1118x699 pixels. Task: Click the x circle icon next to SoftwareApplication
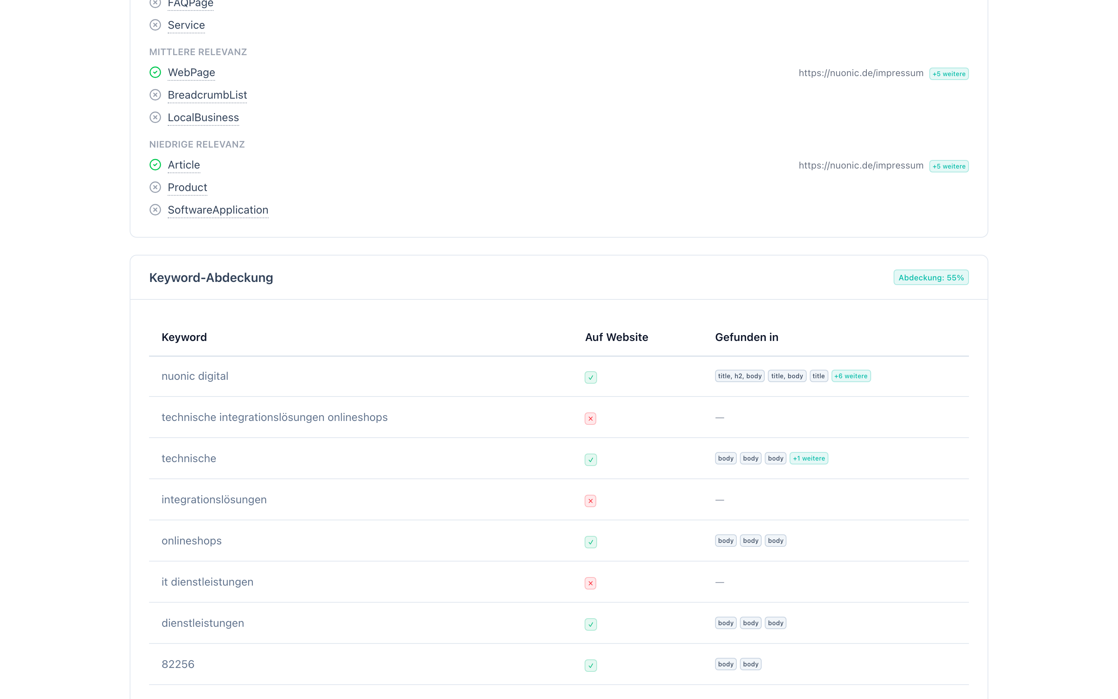(155, 209)
